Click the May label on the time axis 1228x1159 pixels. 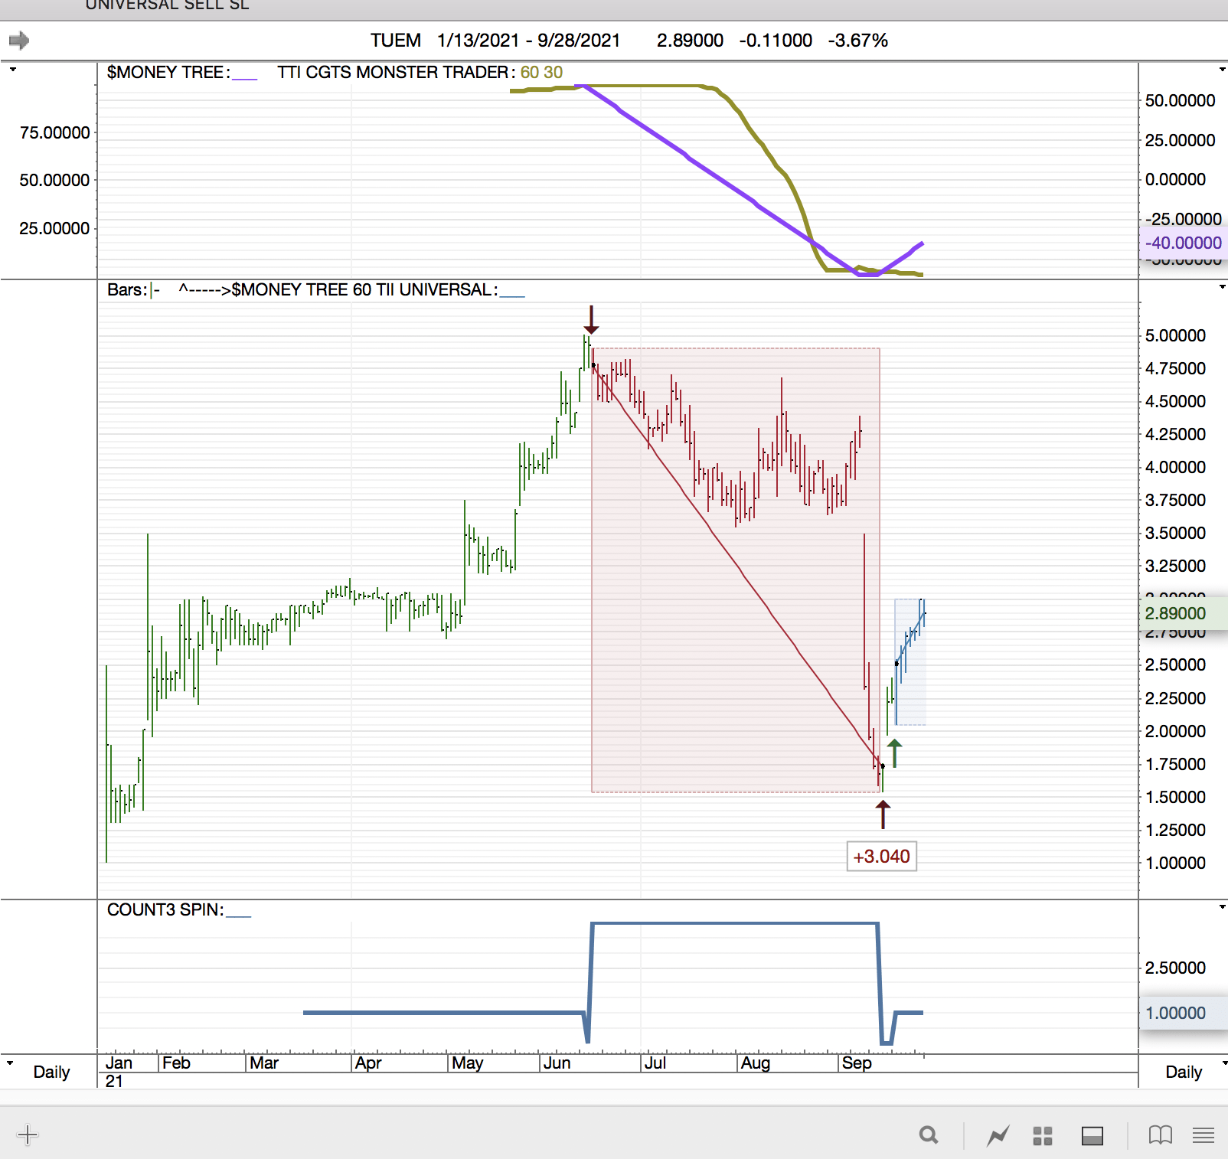point(467,1063)
